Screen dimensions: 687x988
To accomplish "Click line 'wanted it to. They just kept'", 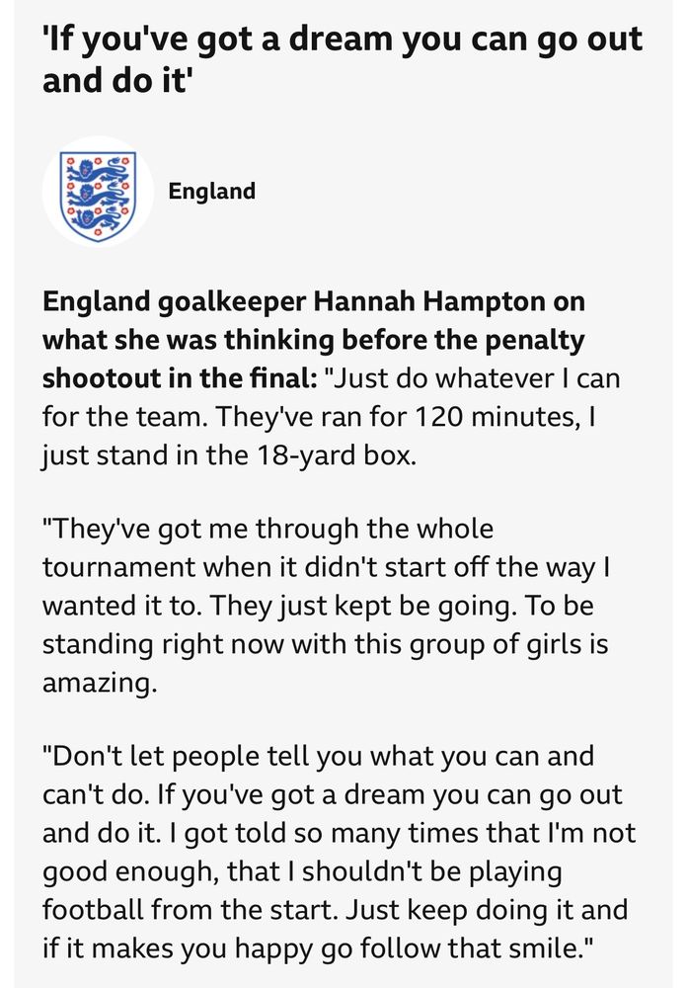I will coord(318,606).
